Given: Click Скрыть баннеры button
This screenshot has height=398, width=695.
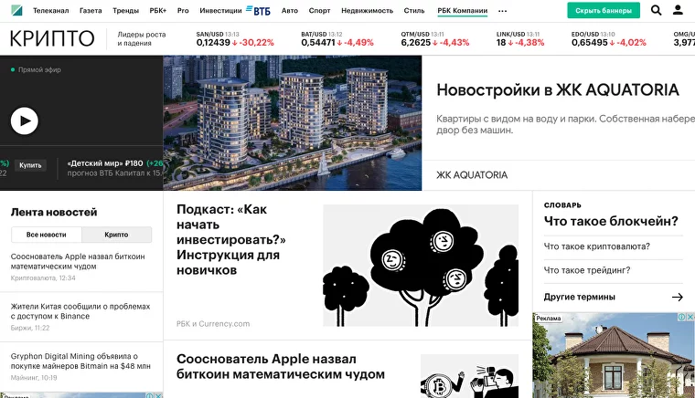Looking at the screenshot, I should tap(604, 10).
